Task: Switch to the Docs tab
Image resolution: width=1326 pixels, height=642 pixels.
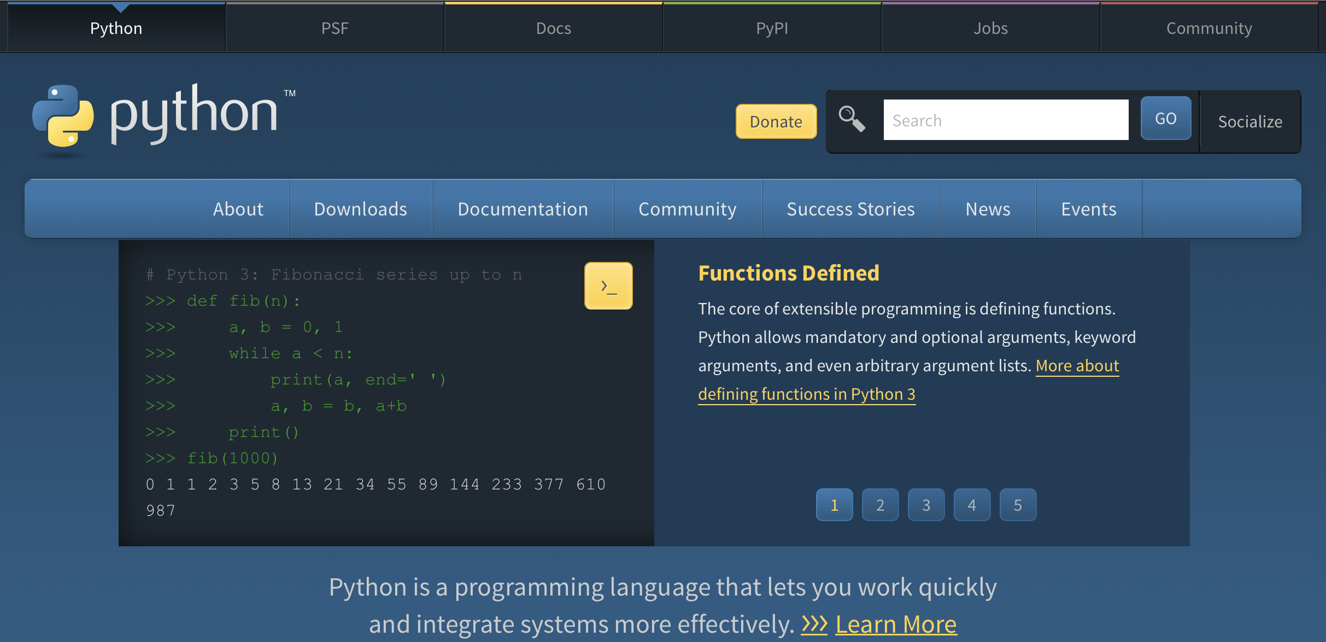Action: click(x=554, y=28)
